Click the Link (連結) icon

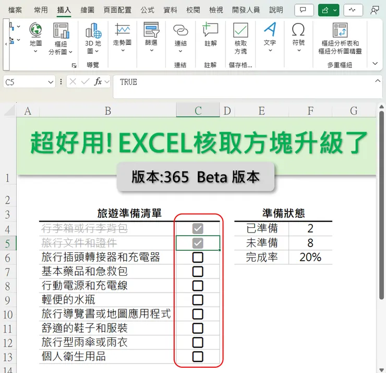point(180,30)
